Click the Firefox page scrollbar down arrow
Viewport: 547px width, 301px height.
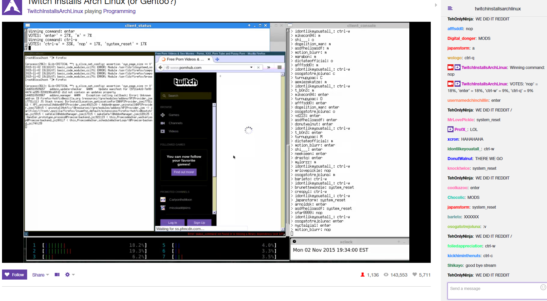283,229
